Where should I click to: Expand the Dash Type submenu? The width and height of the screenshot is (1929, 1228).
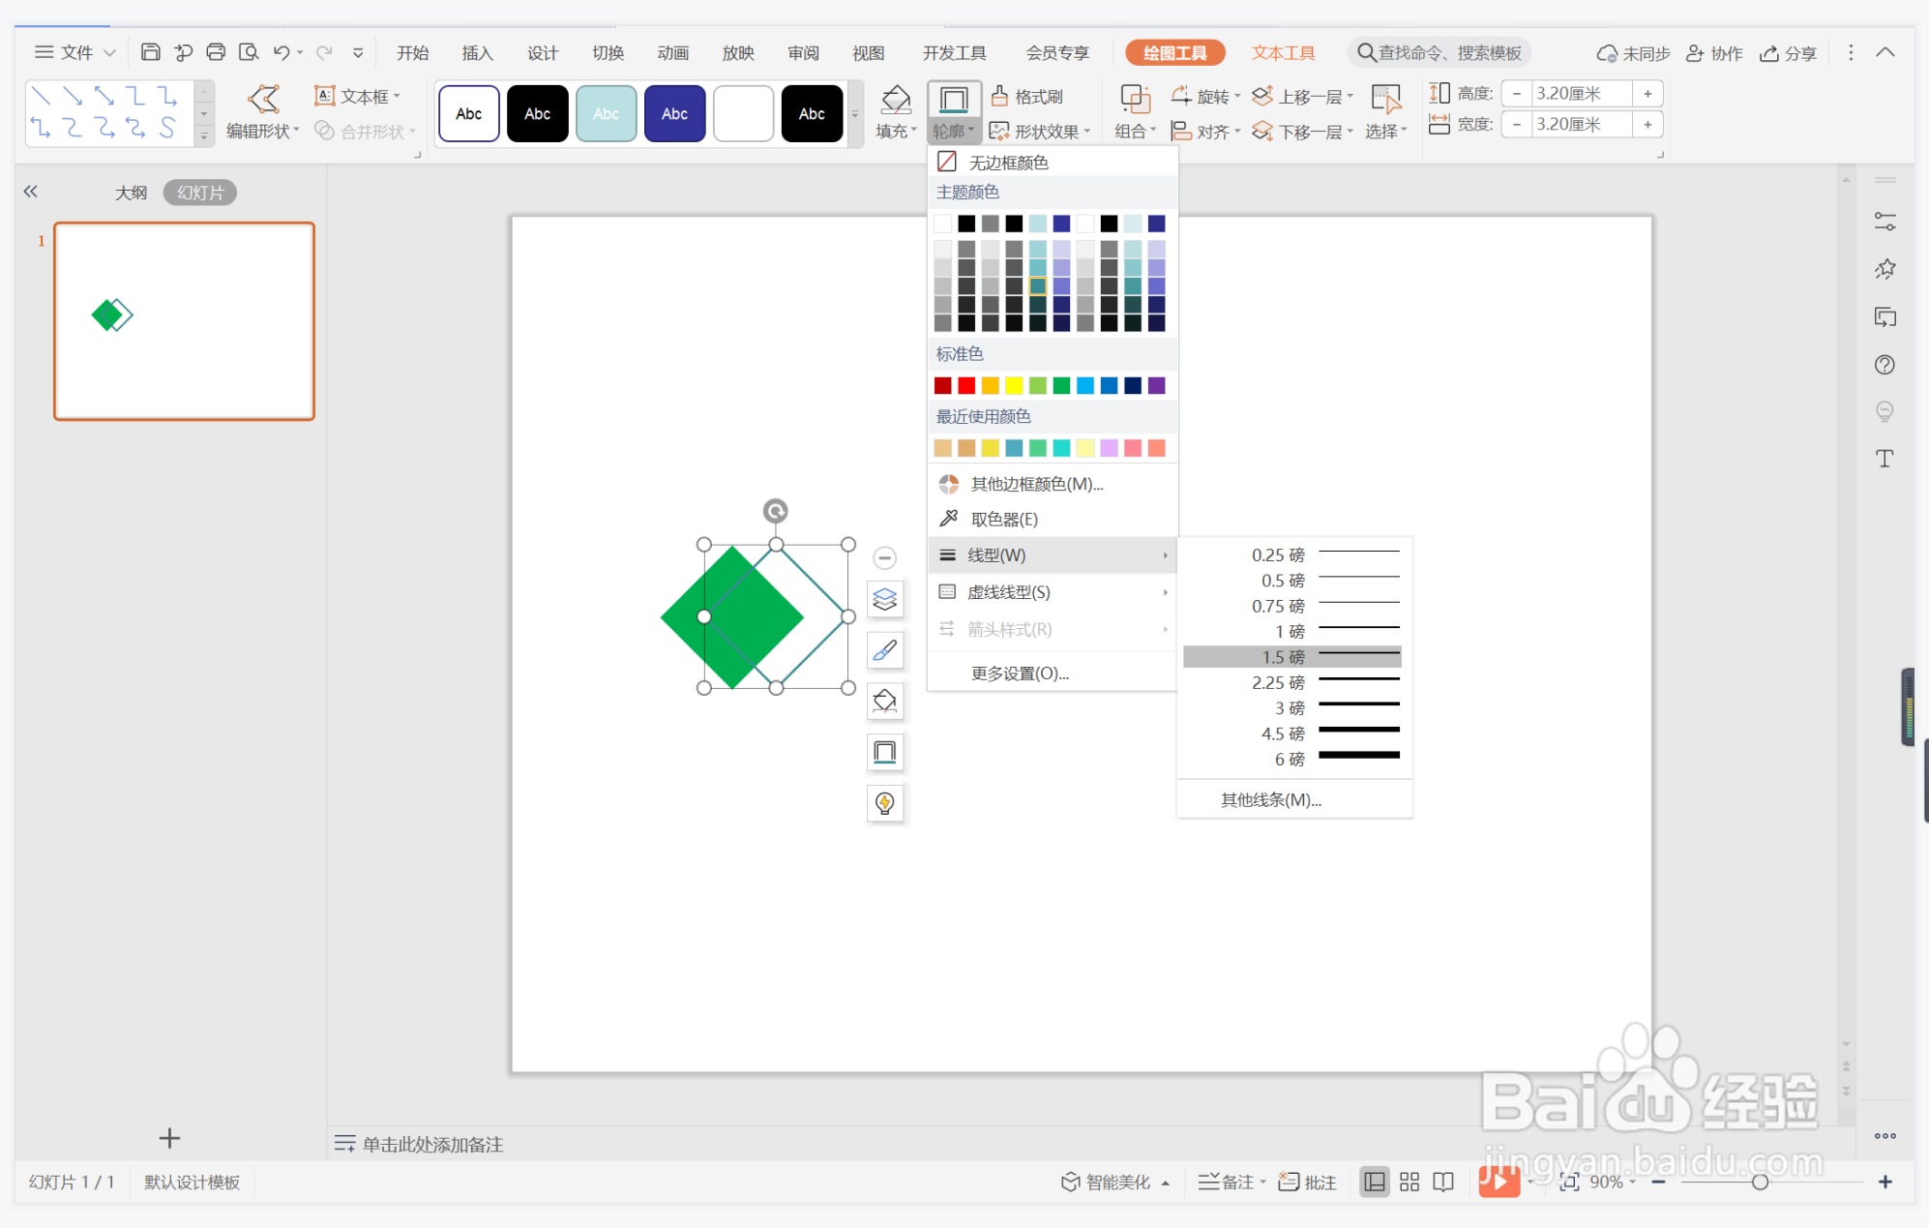pyautogui.click(x=1053, y=591)
